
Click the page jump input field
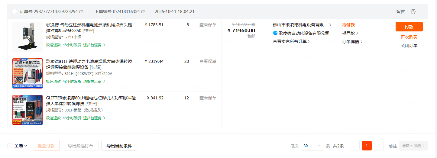(407, 146)
